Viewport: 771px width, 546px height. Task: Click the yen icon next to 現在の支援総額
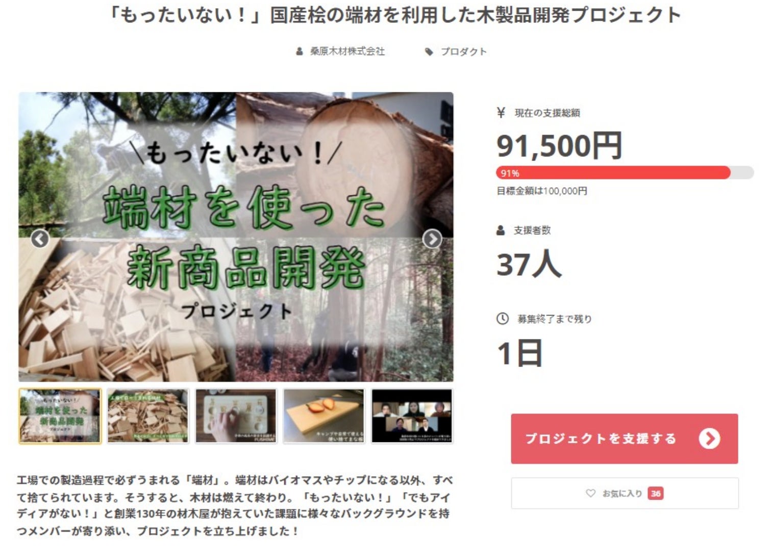[x=501, y=113]
